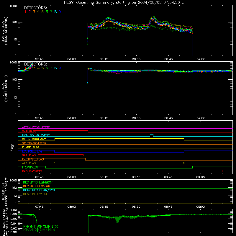Select olive detector 5 in front segments legend
This screenshot has width=236, height=236.
click(42, 12)
